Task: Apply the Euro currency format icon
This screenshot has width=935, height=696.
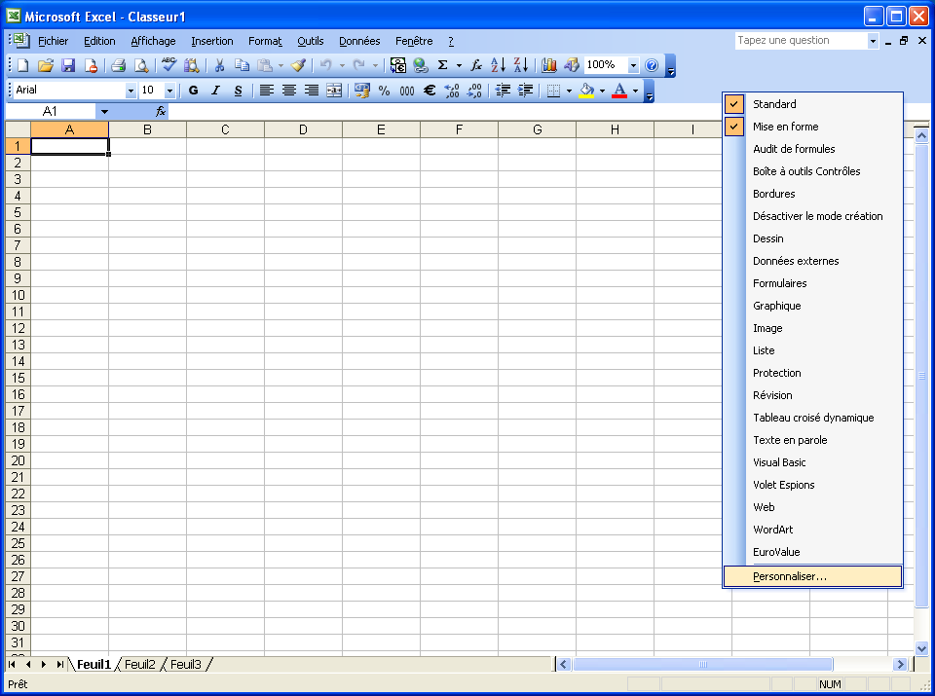Action: coord(430,91)
